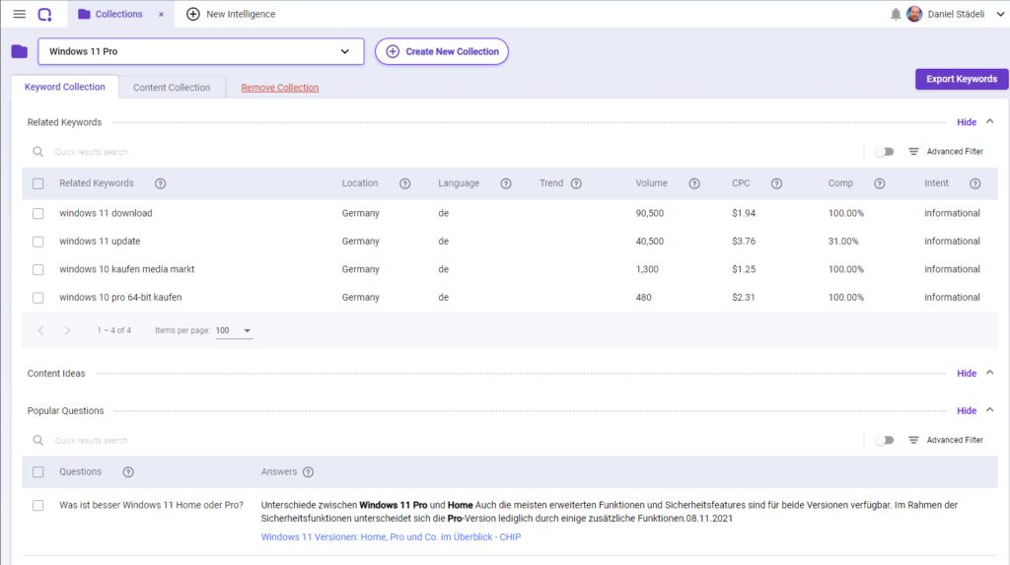Click Hide link for Related Keywords
This screenshot has height=565, width=1010.
pyautogui.click(x=967, y=121)
